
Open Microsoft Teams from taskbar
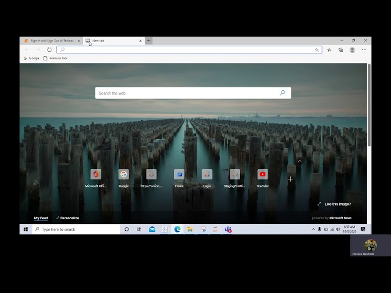228,230
